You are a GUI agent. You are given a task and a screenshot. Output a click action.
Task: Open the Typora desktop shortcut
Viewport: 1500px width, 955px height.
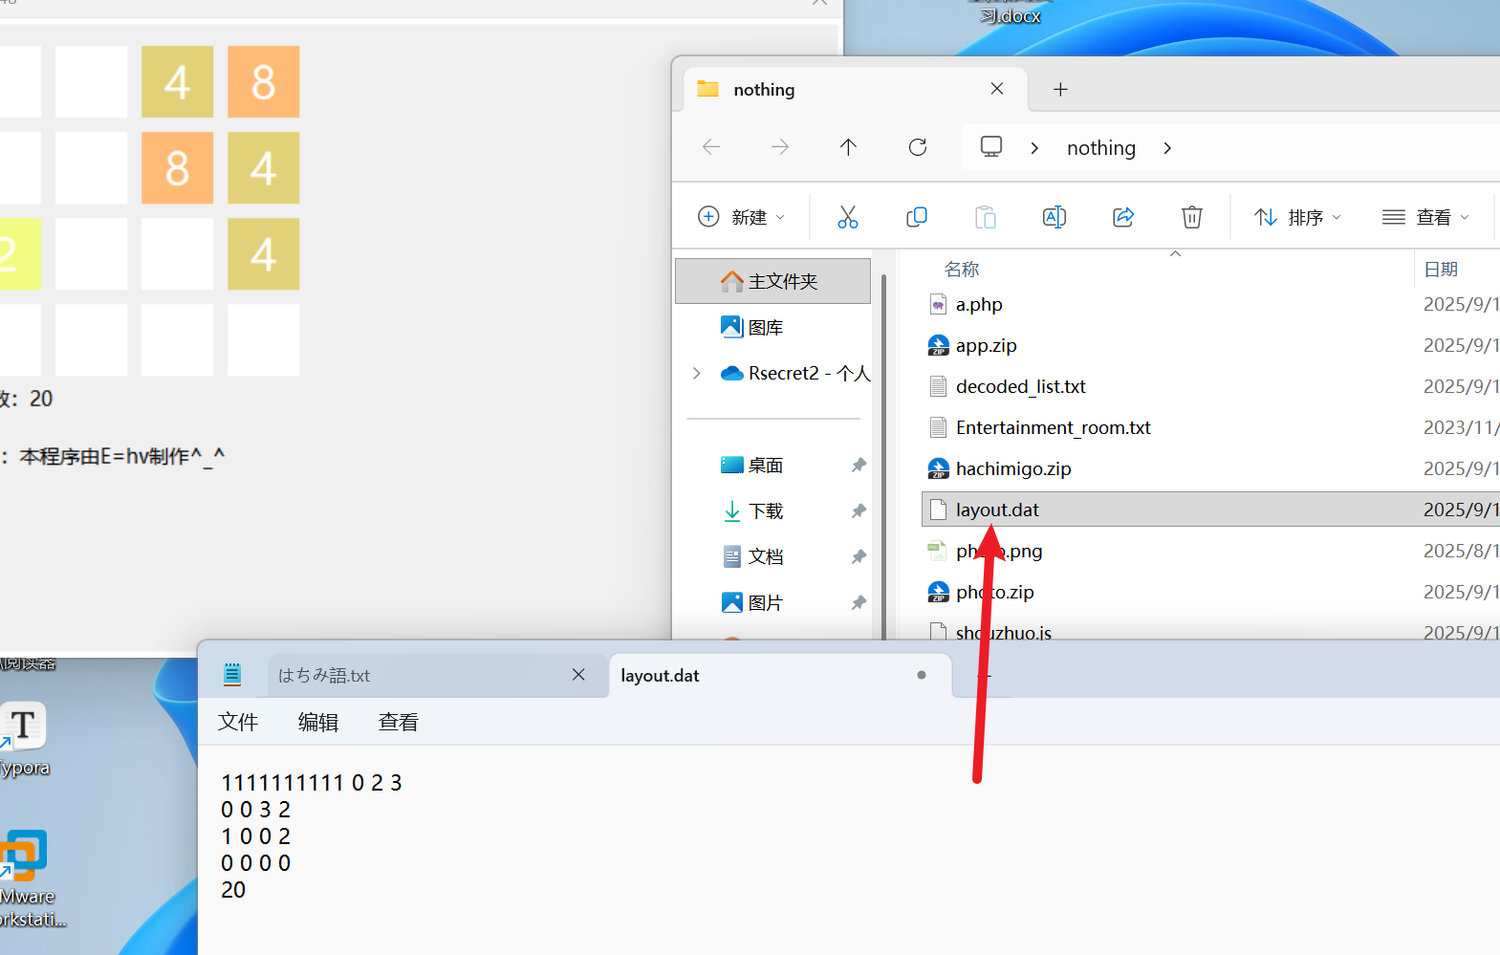click(x=23, y=739)
